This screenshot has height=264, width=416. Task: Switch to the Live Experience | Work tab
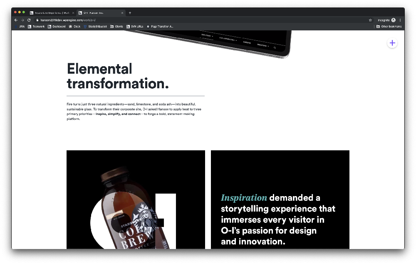tap(52, 13)
